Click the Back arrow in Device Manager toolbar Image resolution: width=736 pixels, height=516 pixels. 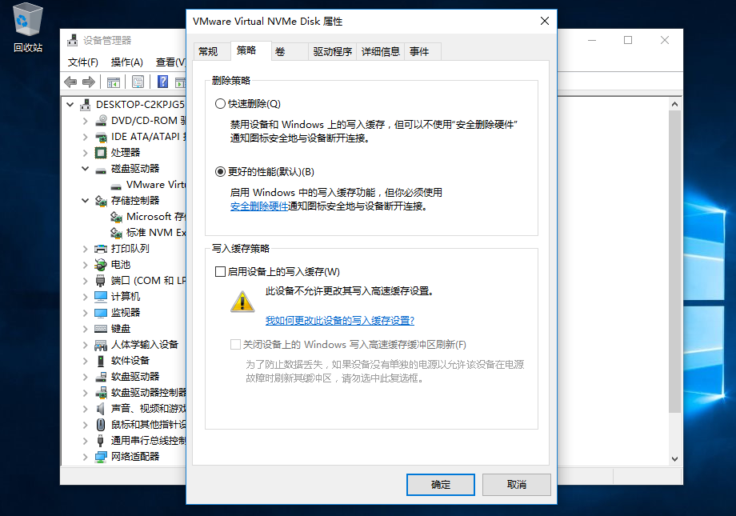[70, 82]
